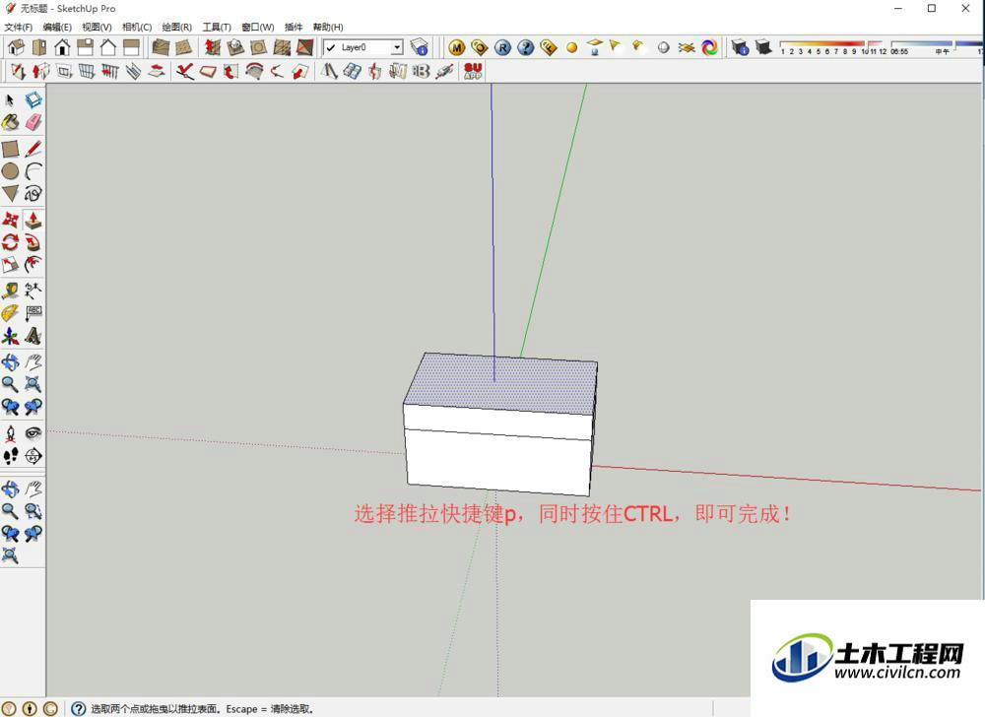985x717 pixels.
Task: Click the lower front face of the box
Action: click(x=498, y=462)
